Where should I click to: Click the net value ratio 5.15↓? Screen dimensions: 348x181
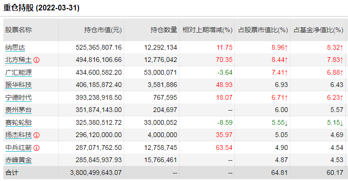(335, 122)
